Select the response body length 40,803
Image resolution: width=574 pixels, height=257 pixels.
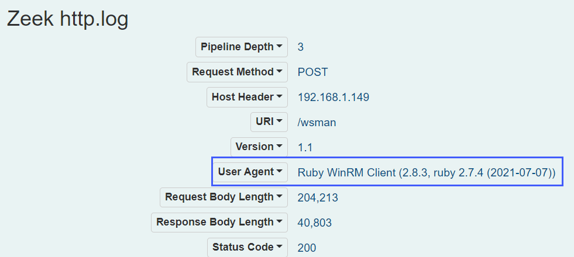(x=315, y=223)
